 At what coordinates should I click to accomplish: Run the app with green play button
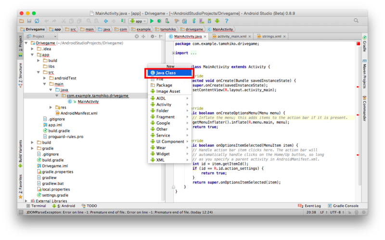coord(152,21)
